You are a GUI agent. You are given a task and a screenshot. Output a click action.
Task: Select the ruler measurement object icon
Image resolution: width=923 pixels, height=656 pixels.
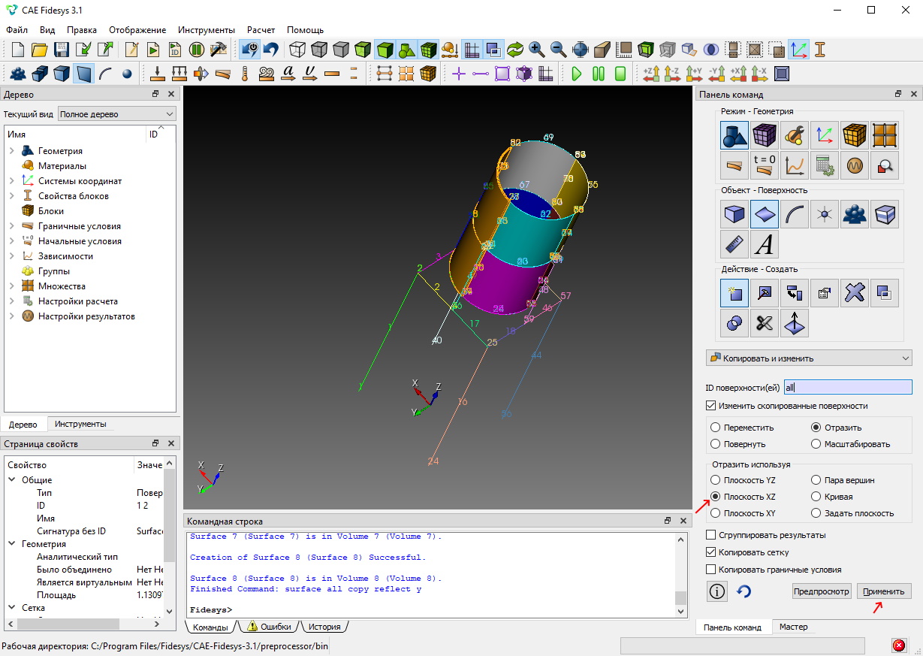pyautogui.click(x=734, y=244)
